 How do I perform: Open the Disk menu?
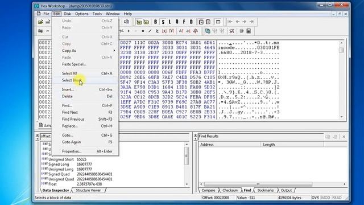point(67,14)
